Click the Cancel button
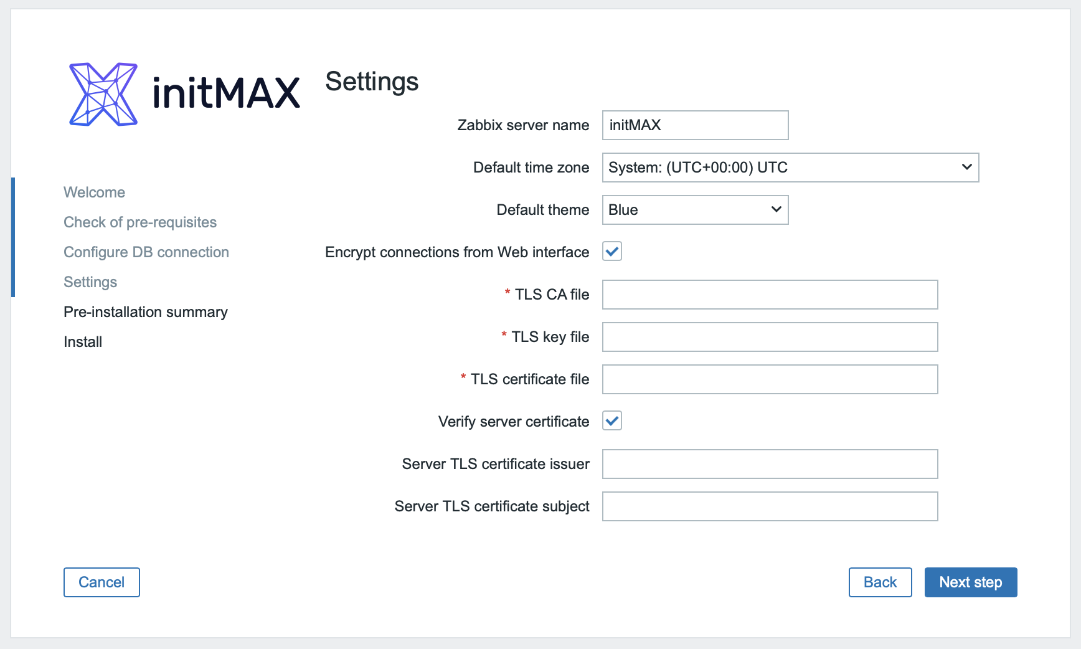 click(x=101, y=582)
